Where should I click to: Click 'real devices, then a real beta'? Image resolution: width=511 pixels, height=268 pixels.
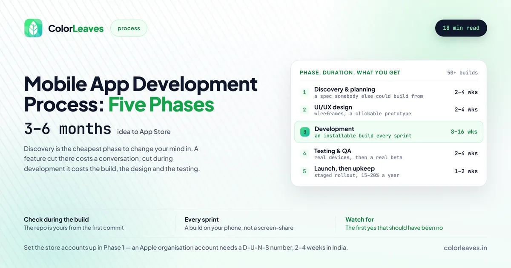click(358, 157)
